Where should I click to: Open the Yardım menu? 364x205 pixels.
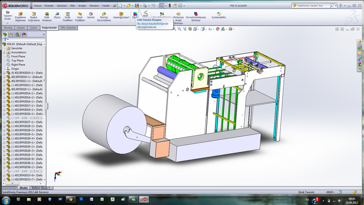point(106,6)
